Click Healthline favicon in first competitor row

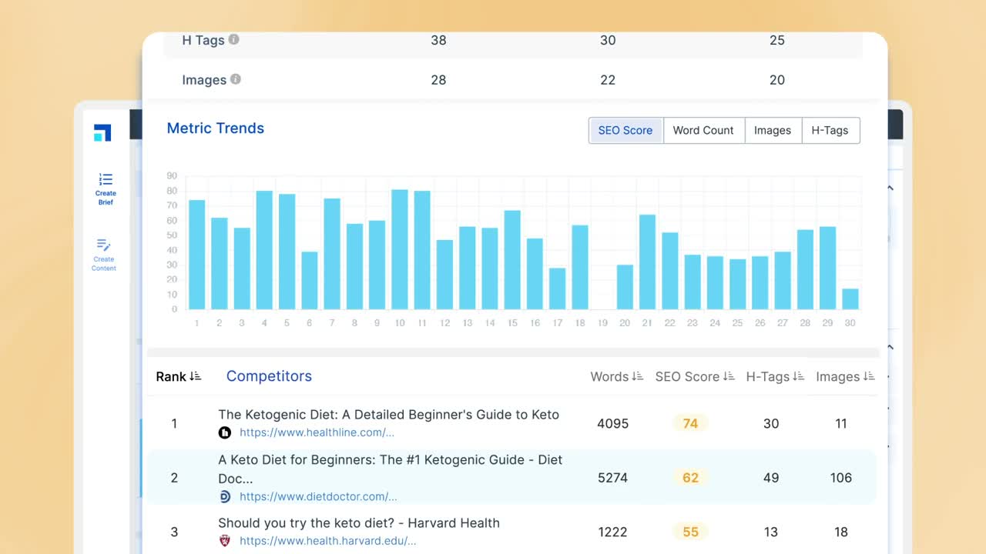225,432
